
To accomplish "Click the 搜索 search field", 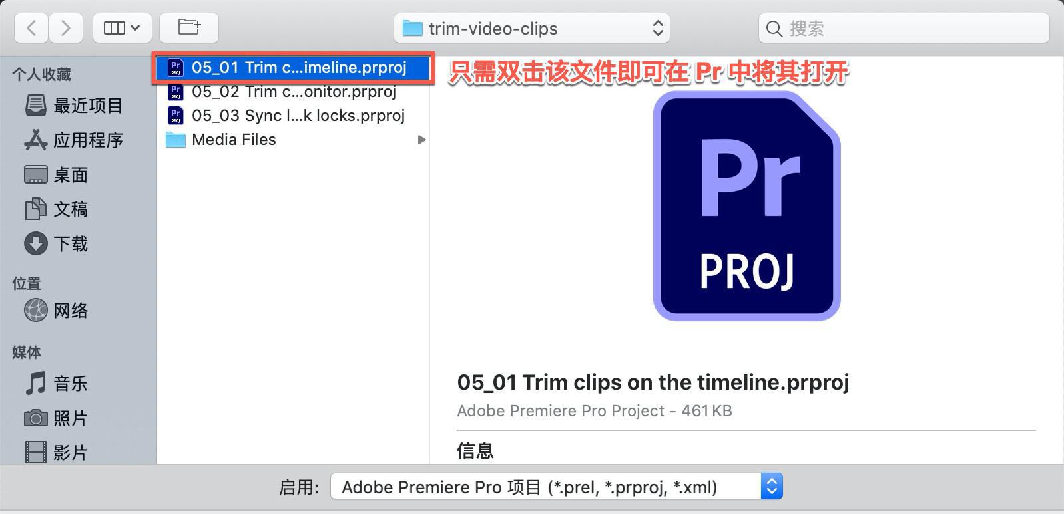I will [904, 28].
